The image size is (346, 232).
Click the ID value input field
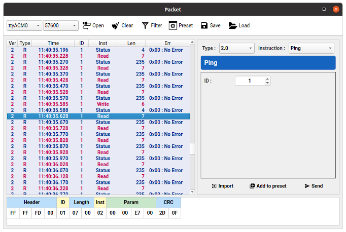(x=250, y=81)
